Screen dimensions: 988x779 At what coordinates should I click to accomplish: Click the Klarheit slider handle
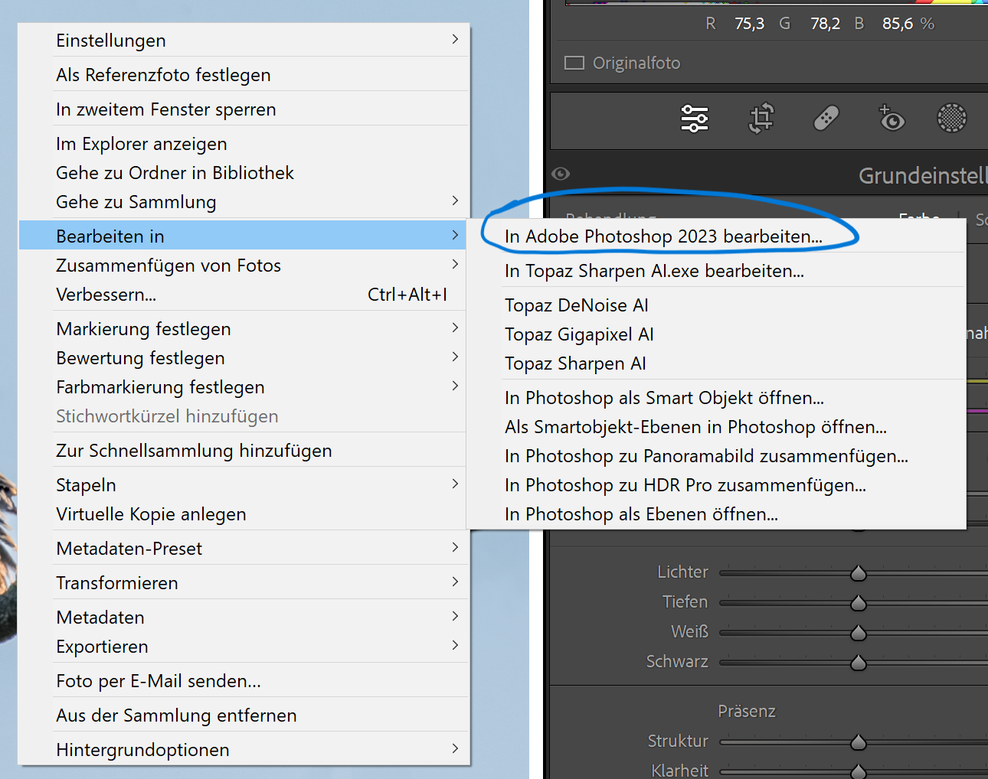pyautogui.click(x=859, y=771)
